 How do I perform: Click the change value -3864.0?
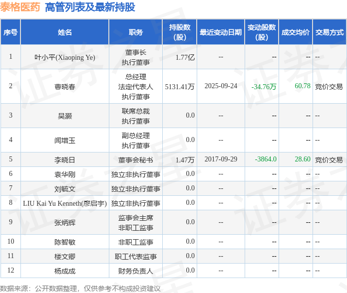point(266,159)
